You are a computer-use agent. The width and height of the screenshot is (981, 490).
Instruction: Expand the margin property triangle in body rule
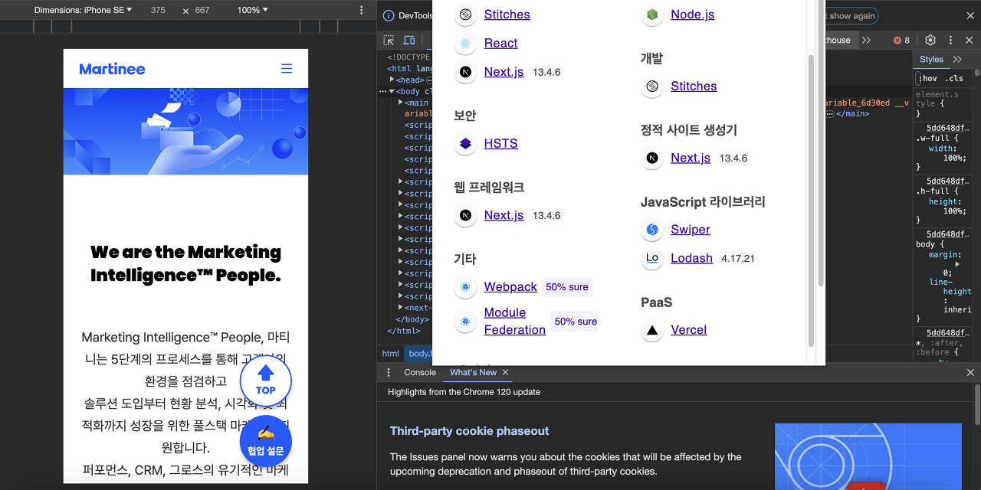point(957,263)
